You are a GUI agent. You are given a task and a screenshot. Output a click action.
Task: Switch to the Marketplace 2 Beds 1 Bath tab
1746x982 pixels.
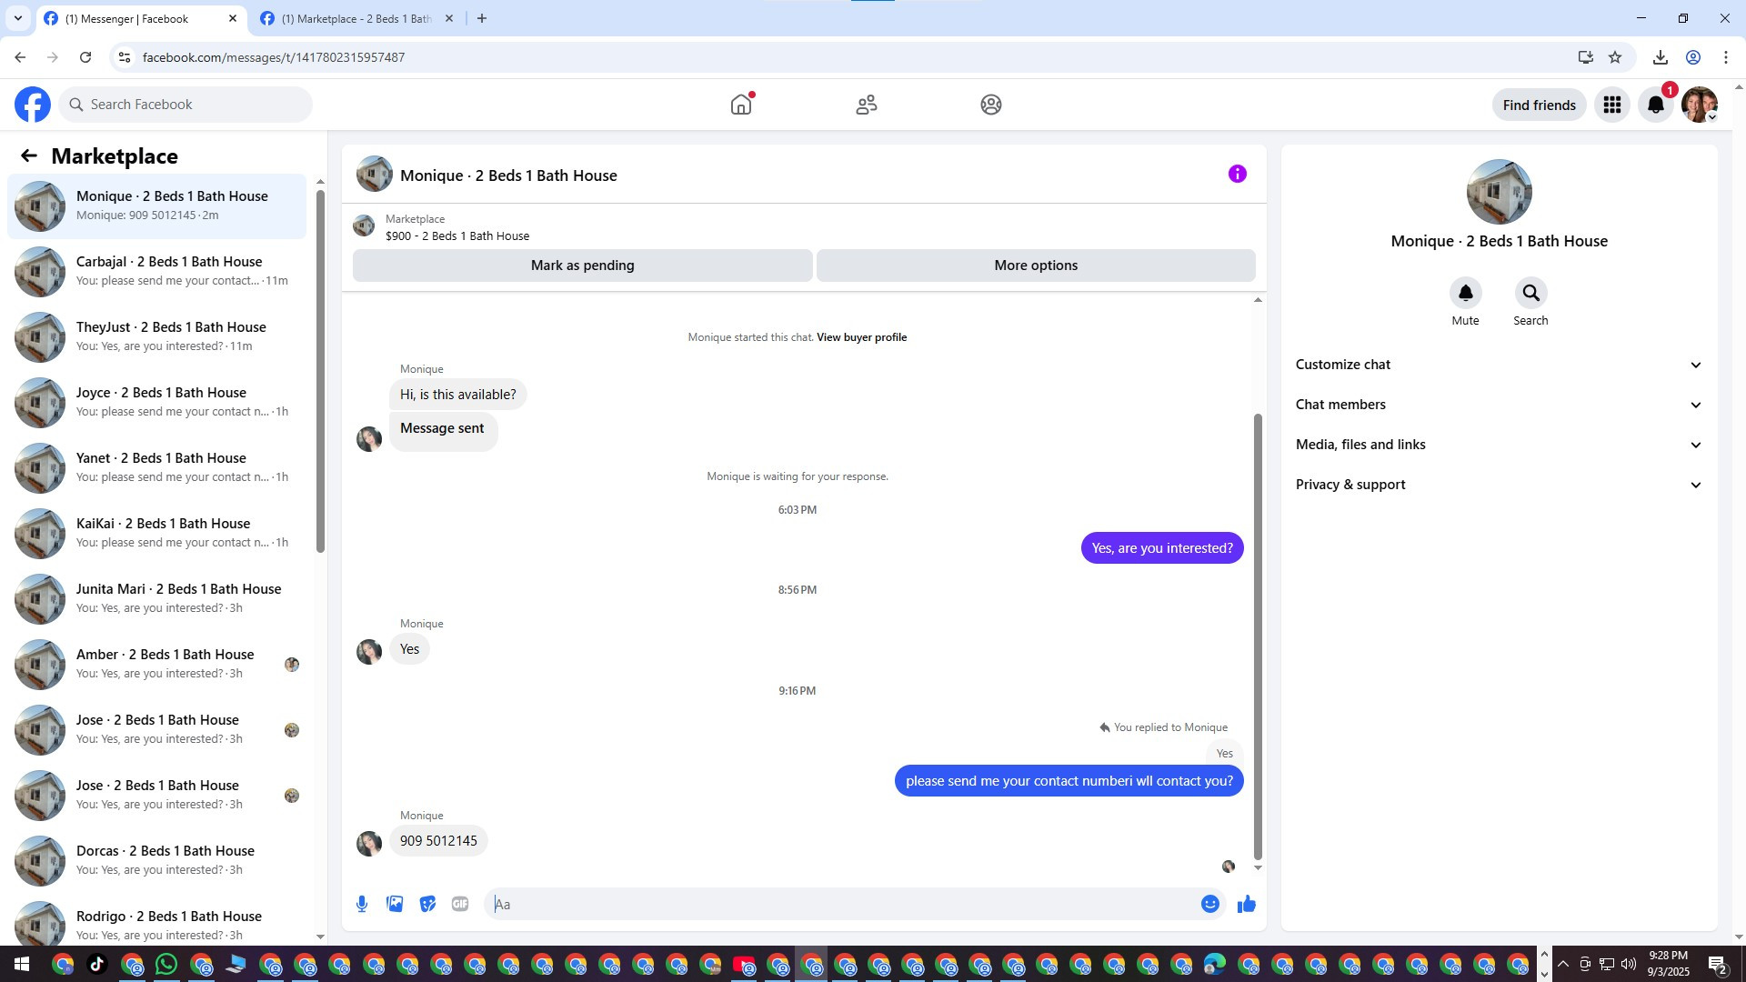coord(356,18)
